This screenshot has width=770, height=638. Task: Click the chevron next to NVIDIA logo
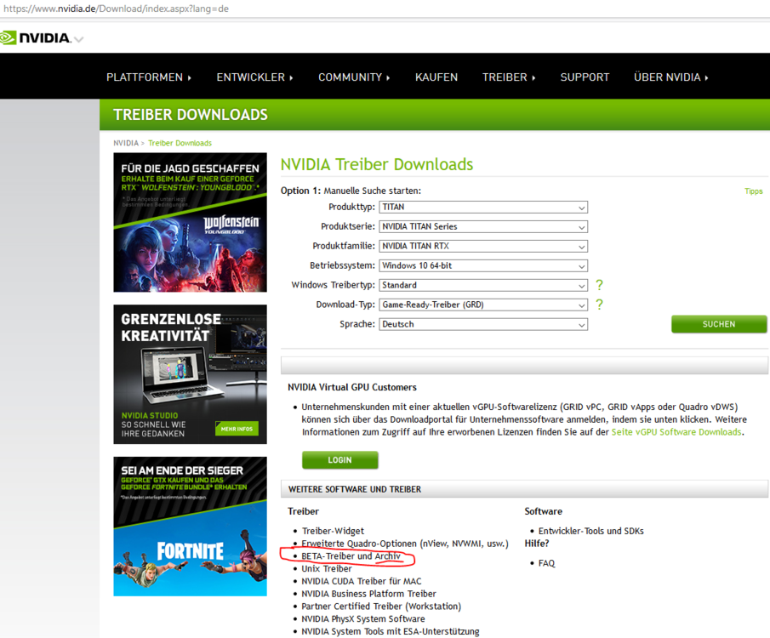[x=78, y=39]
